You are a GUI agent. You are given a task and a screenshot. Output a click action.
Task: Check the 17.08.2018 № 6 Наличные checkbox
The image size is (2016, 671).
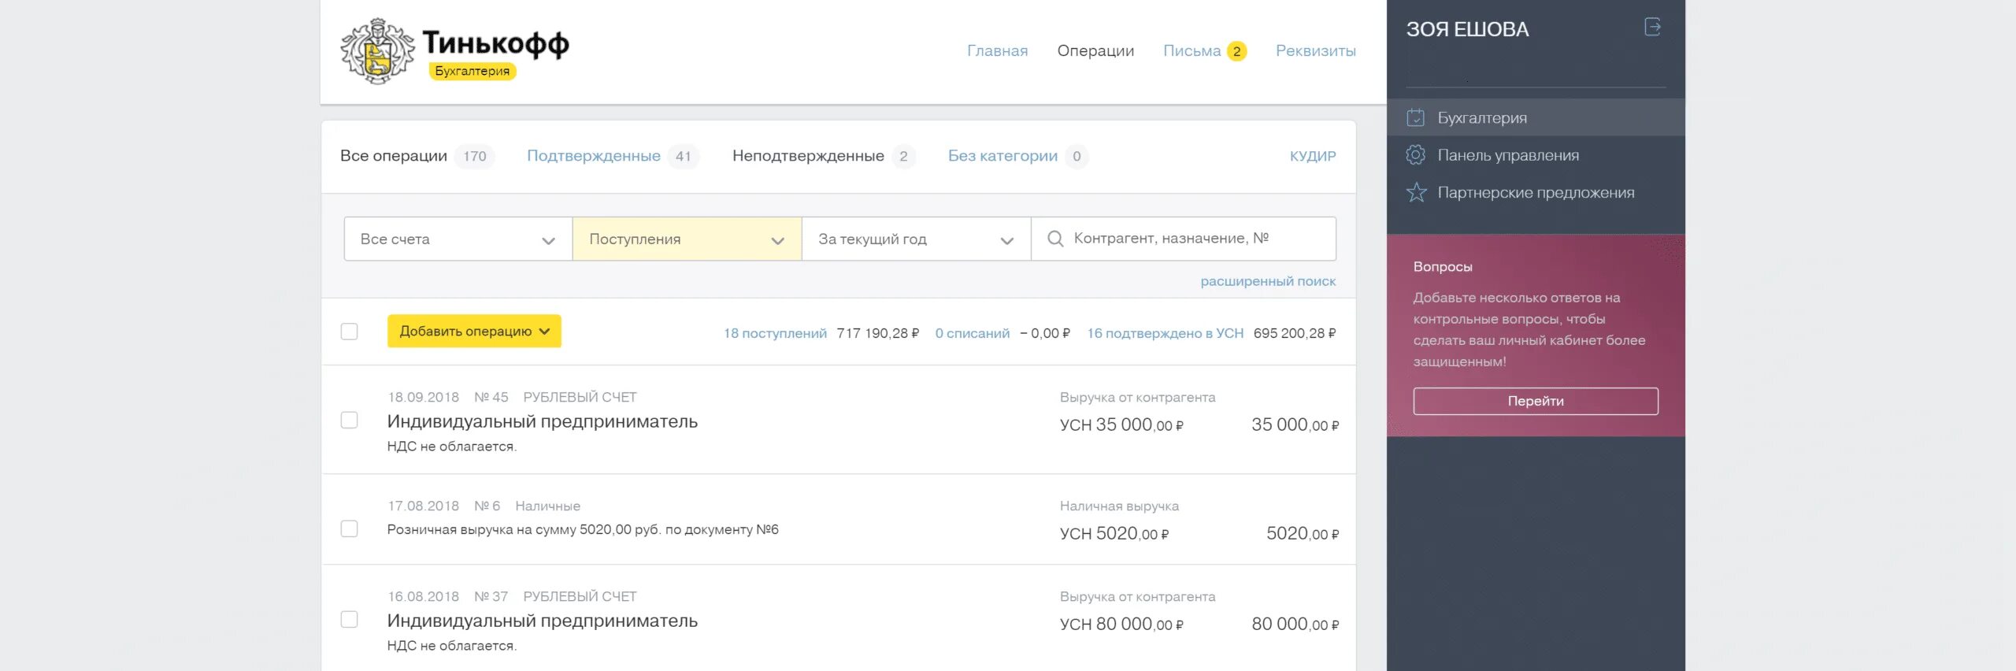[349, 528]
